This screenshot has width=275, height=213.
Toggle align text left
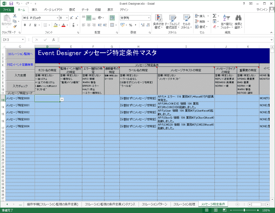point(84,25)
